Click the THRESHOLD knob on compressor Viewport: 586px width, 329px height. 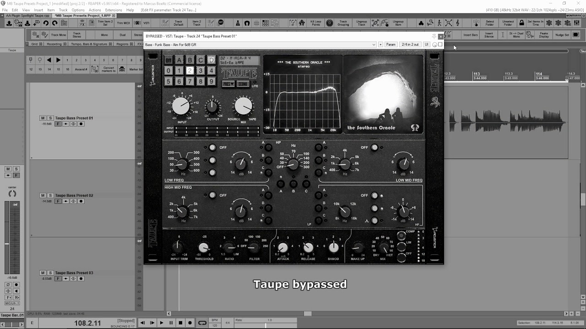click(204, 248)
